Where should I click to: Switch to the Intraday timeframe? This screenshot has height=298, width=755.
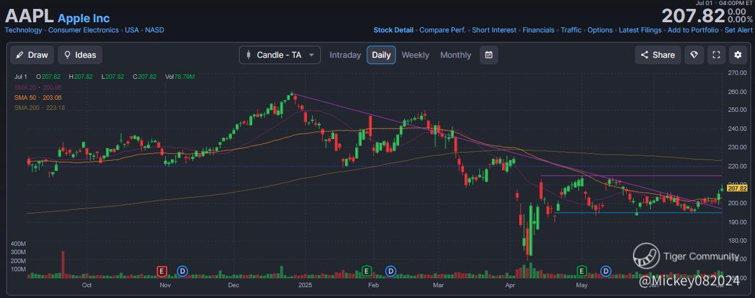[345, 55]
